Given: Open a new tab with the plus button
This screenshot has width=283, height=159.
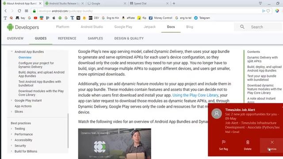Looking at the screenshot, I should click(174, 3).
